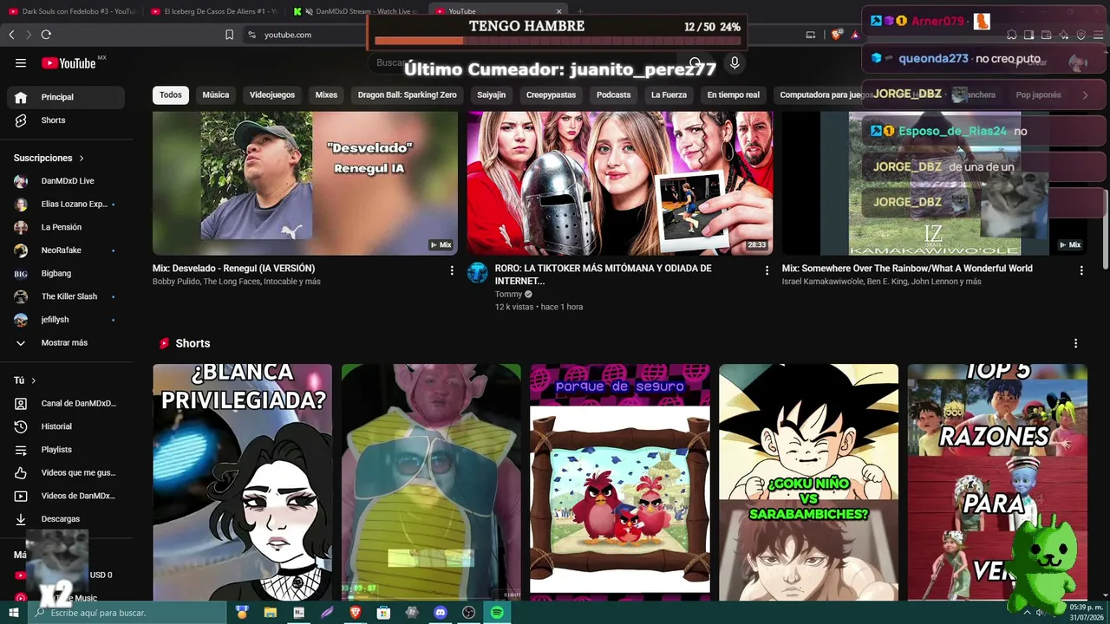1110x624 pixels.
Task: Open the Windows Start menu
Action: click(x=13, y=613)
